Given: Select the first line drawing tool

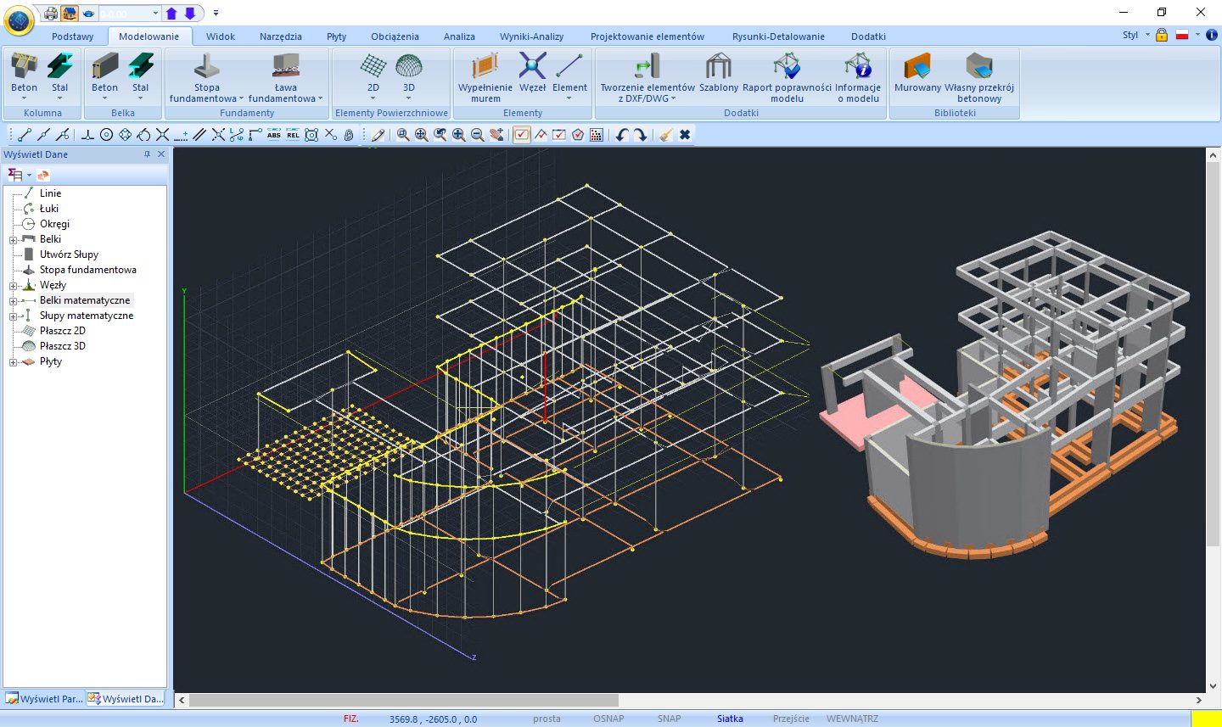Looking at the screenshot, I should click(x=25, y=135).
